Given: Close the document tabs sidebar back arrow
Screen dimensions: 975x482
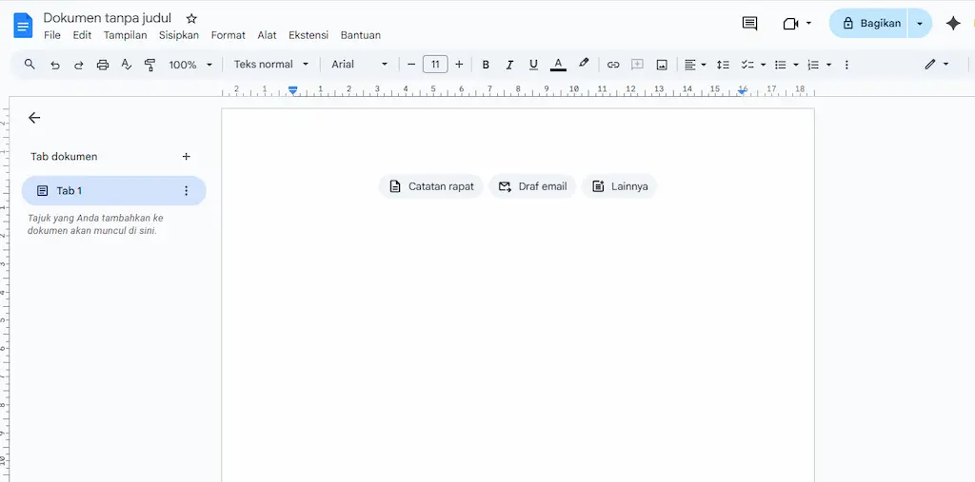Looking at the screenshot, I should (34, 118).
